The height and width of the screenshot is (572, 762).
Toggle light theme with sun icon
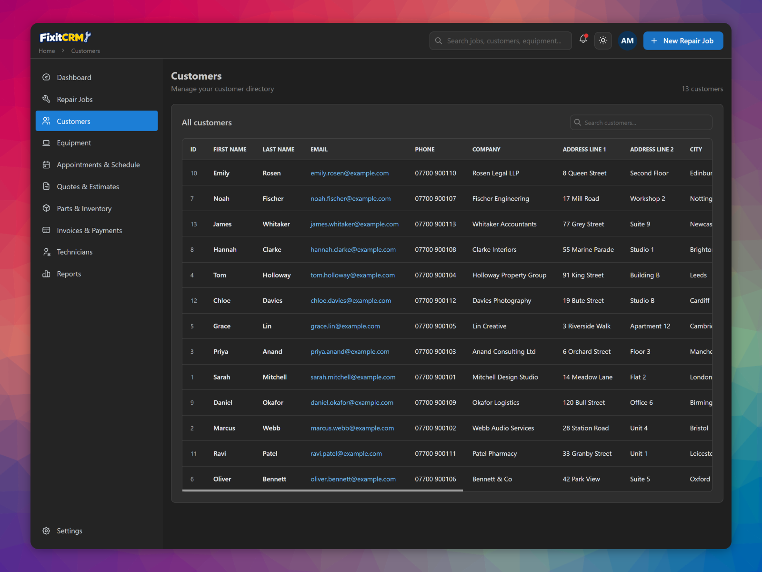[603, 41]
